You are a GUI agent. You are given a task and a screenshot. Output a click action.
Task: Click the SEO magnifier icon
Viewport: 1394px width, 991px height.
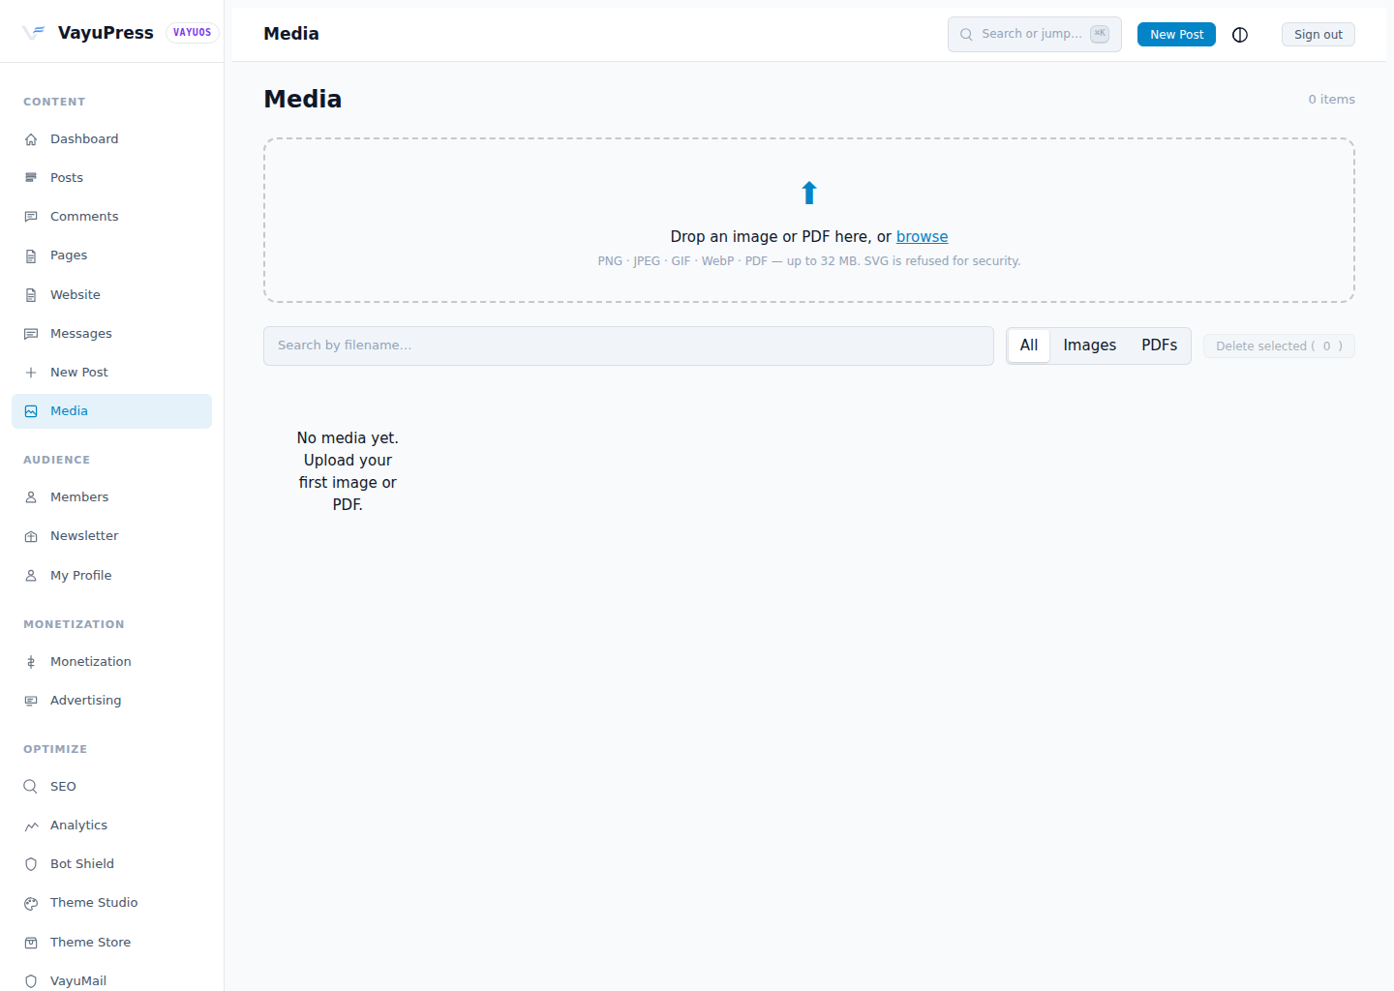point(31,787)
